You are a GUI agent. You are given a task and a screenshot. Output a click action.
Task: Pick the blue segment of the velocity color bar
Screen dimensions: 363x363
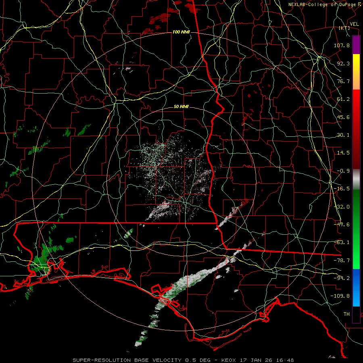pos(356,288)
